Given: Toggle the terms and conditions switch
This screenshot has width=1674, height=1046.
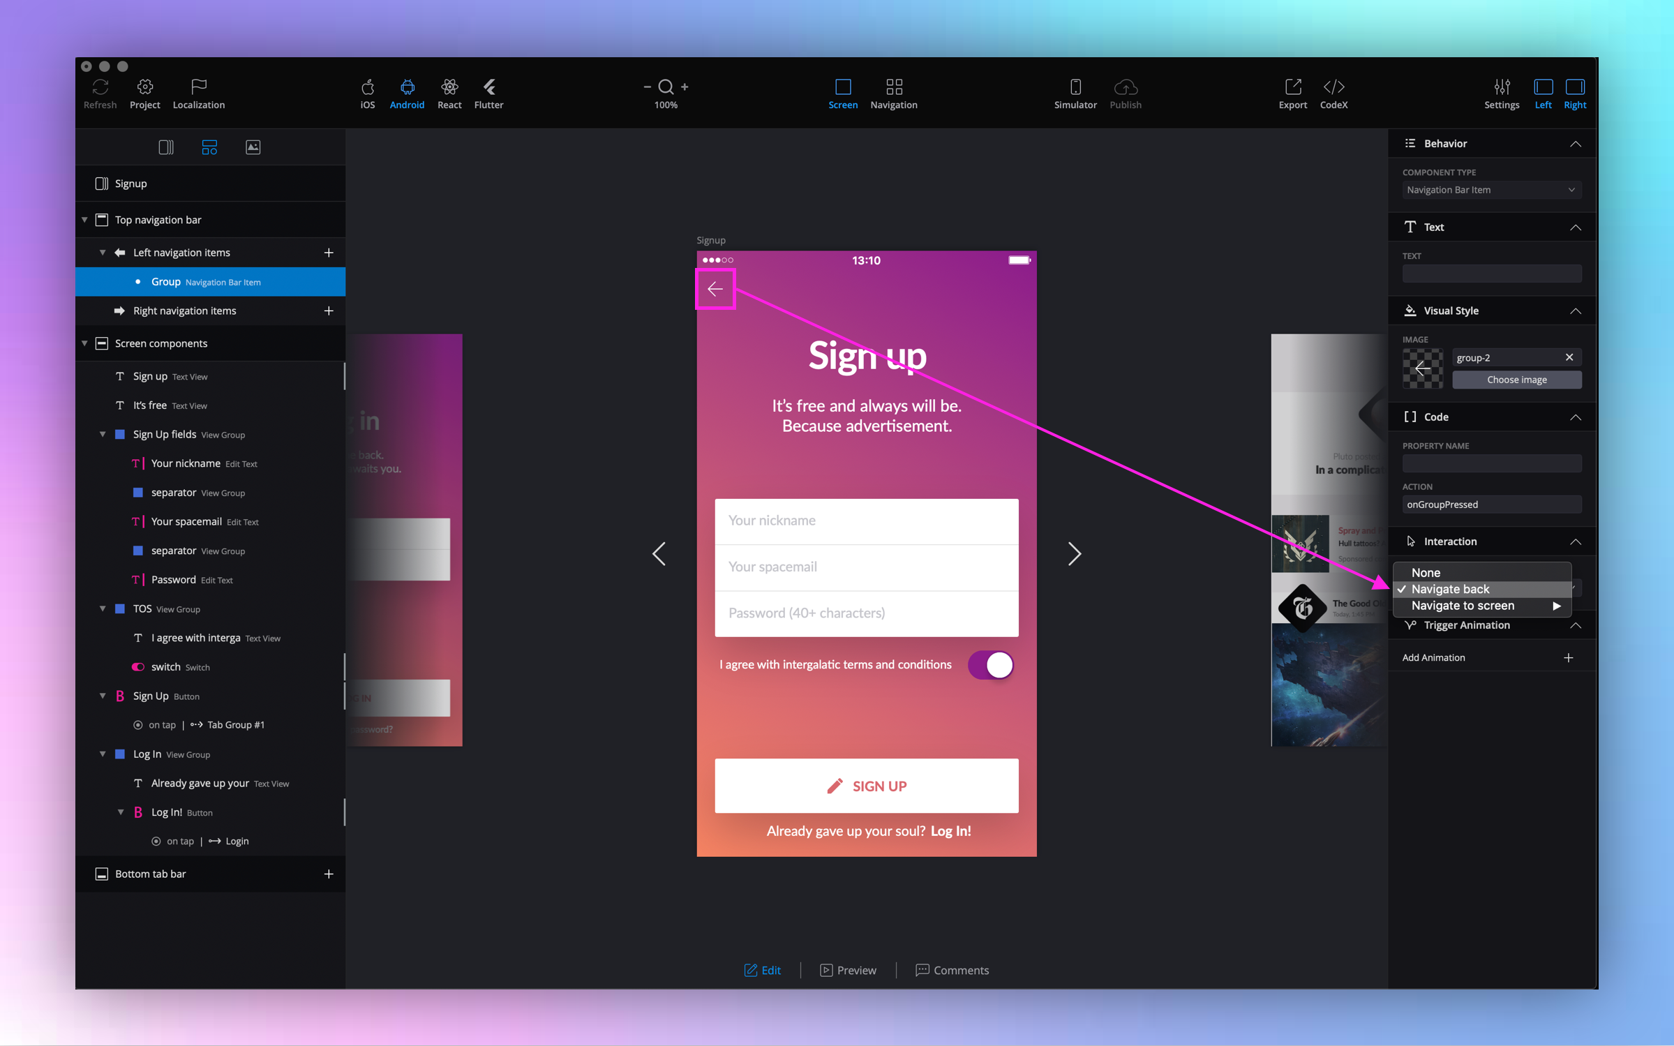Looking at the screenshot, I should pyautogui.click(x=991, y=665).
